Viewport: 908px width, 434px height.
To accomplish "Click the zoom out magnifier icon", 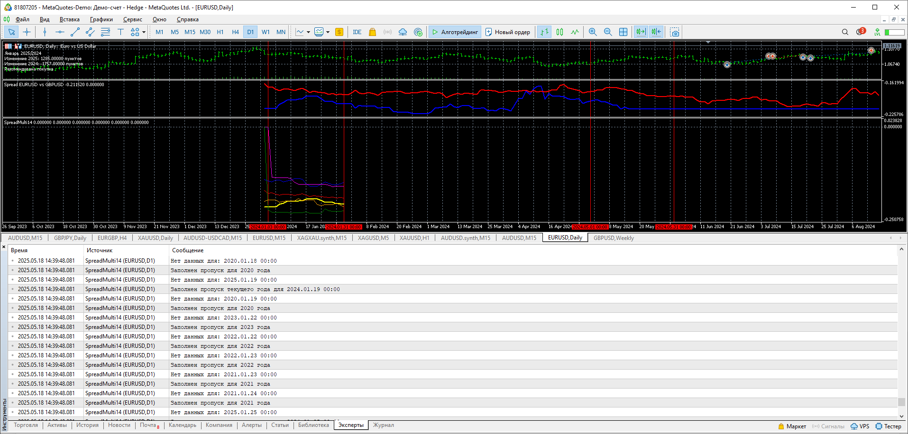I will (x=608, y=32).
